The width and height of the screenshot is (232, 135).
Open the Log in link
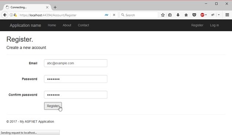pos(214,25)
